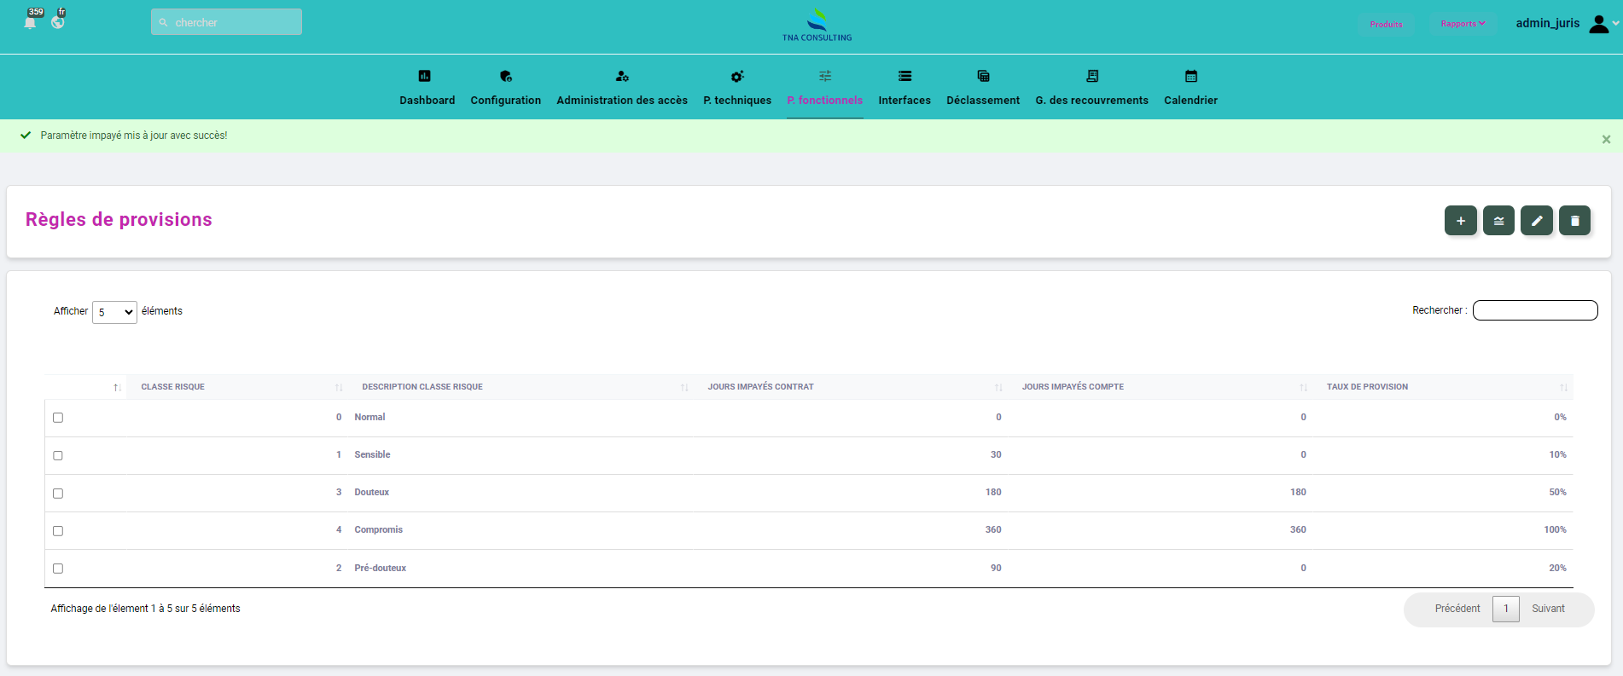Open the Calendrier calendar icon

1190,77
